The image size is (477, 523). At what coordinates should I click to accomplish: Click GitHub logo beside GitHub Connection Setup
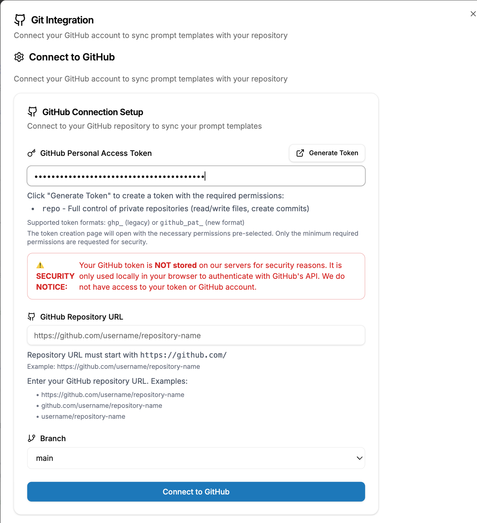(x=33, y=112)
